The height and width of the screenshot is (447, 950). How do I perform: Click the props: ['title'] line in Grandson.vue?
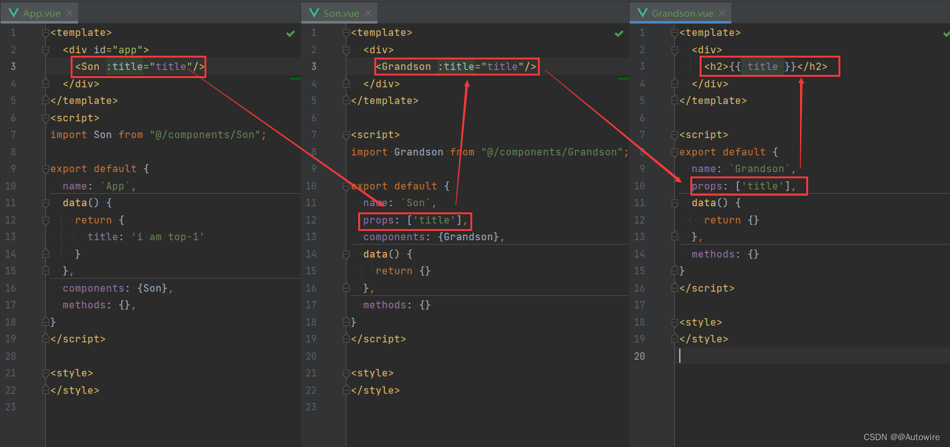744,186
